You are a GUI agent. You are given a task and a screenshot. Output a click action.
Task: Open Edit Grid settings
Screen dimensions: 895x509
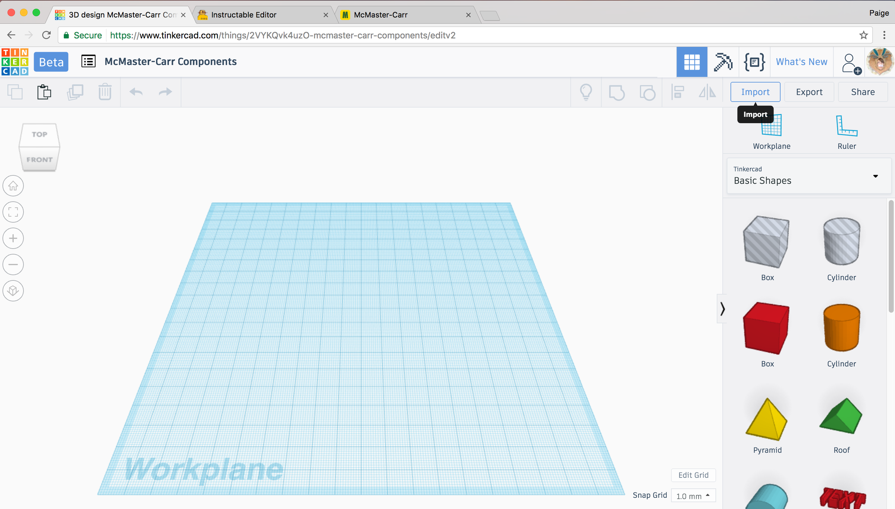693,475
